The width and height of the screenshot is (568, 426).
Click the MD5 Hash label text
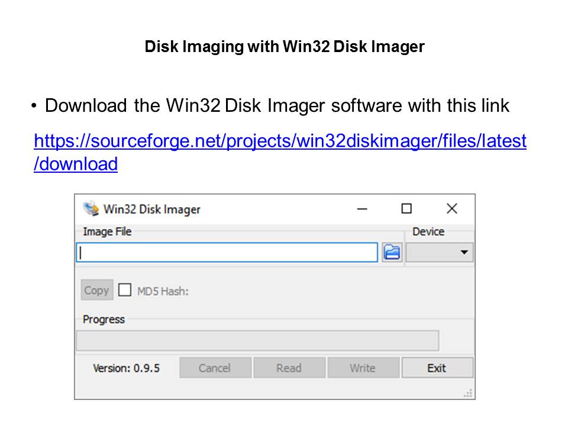click(x=163, y=291)
